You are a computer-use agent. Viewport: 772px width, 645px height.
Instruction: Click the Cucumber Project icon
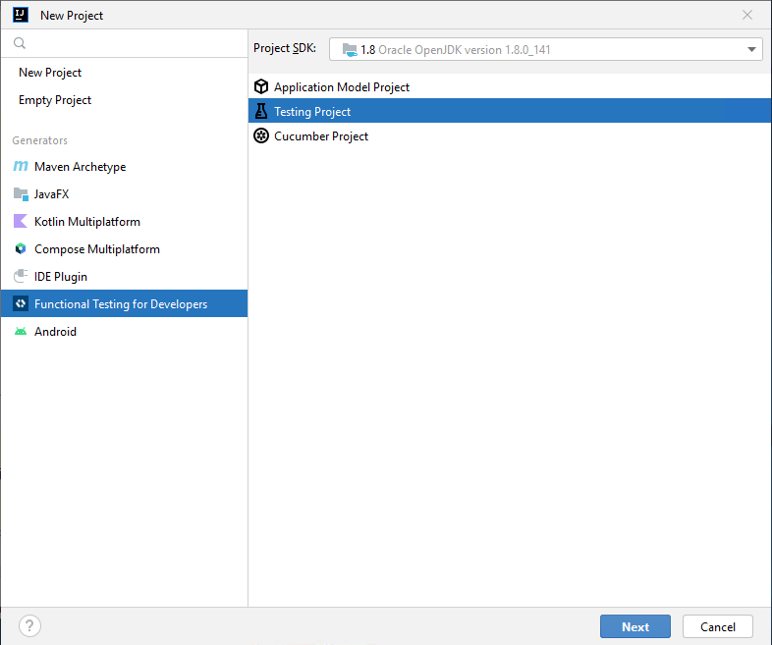[x=261, y=136]
